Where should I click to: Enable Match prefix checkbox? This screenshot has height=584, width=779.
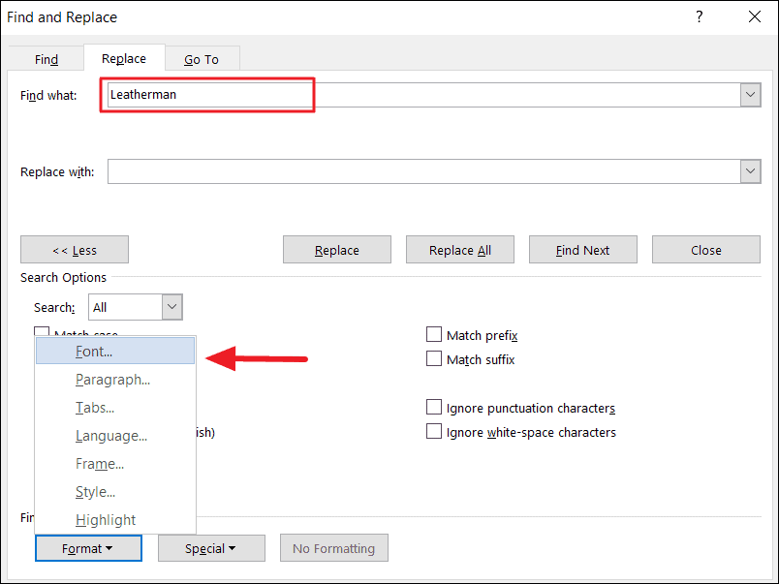click(434, 335)
